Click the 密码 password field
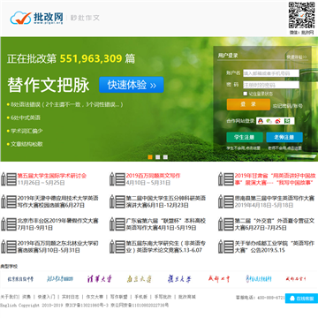This screenshot has width=318, height=318. [271, 85]
